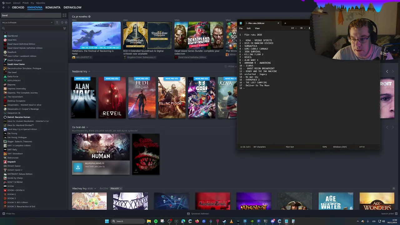Open the REVEIL game cover
The width and height of the screenshot is (400, 225).
point(112,97)
